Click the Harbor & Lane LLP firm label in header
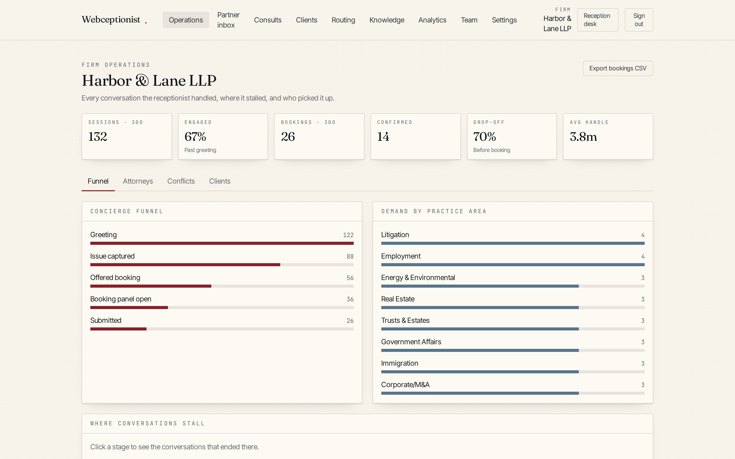This screenshot has height=459, width=735. [557, 24]
